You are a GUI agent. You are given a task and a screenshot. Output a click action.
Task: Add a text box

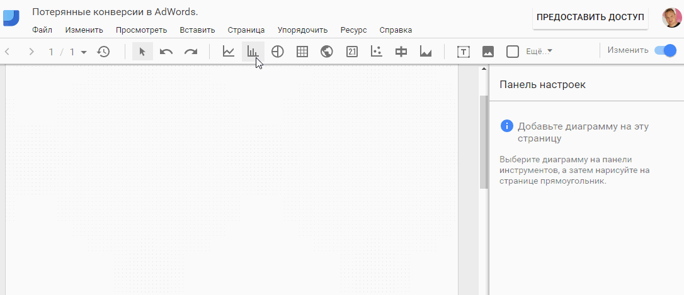[x=464, y=52]
